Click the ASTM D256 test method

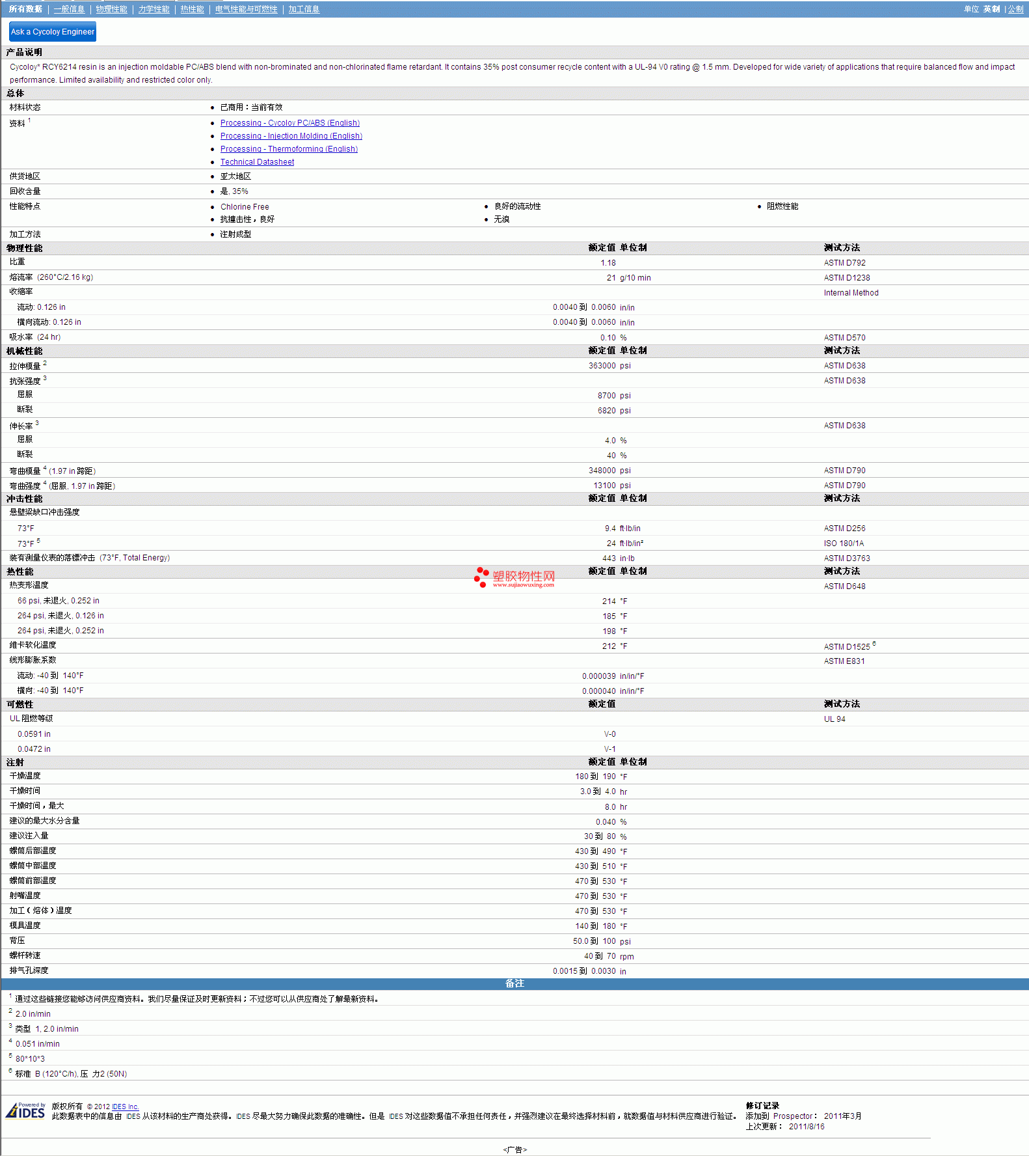[844, 529]
